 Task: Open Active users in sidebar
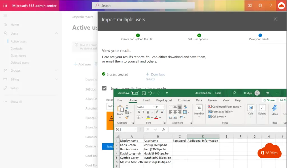click(x=18, y=42)
